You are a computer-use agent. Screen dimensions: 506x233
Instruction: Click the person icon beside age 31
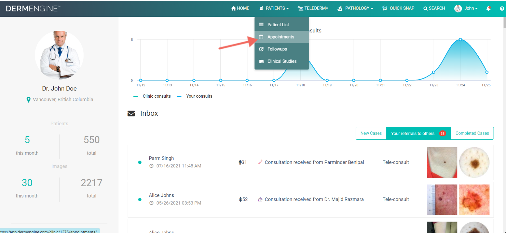pos(240,162)
